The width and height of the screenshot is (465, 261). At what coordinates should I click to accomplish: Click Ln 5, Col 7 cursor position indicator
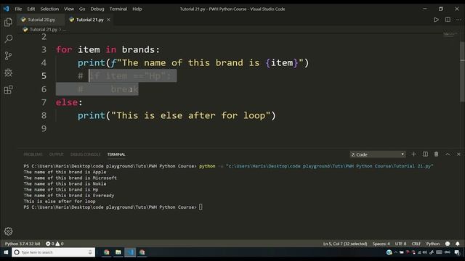[345, 244]
